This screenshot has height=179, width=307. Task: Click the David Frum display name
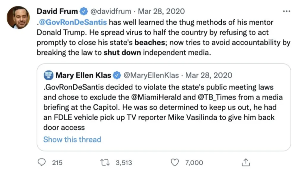pyautogui.click(x=58, y=12)
